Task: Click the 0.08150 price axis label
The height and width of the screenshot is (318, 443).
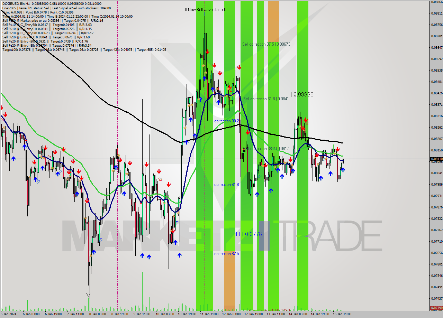Action: point(437,150)
